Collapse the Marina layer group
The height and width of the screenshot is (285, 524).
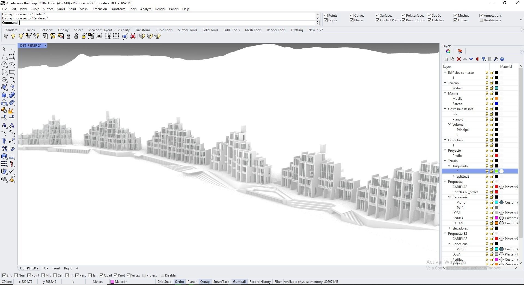point(445,93)
